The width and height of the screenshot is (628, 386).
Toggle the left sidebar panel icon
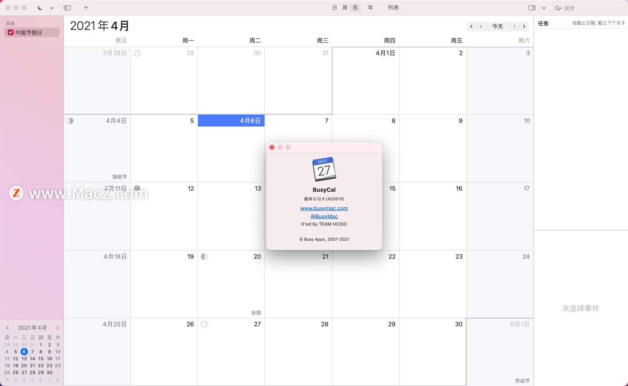[67, 8]
